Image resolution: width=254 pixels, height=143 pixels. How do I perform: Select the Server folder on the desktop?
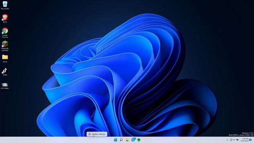[x=5, y=58]
